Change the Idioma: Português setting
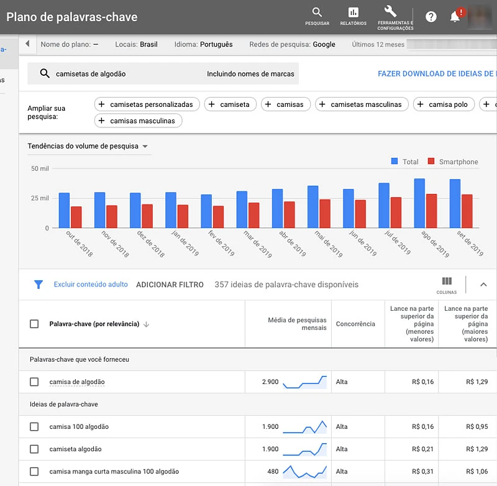This screenshot has width=497, height=486. (x=204, y=44)
